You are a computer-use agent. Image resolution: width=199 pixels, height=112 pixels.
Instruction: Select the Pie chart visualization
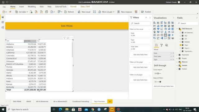pyautogui.click(x=165, y=29)
